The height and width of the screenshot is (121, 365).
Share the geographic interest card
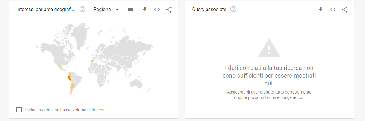tap(169, 10)
